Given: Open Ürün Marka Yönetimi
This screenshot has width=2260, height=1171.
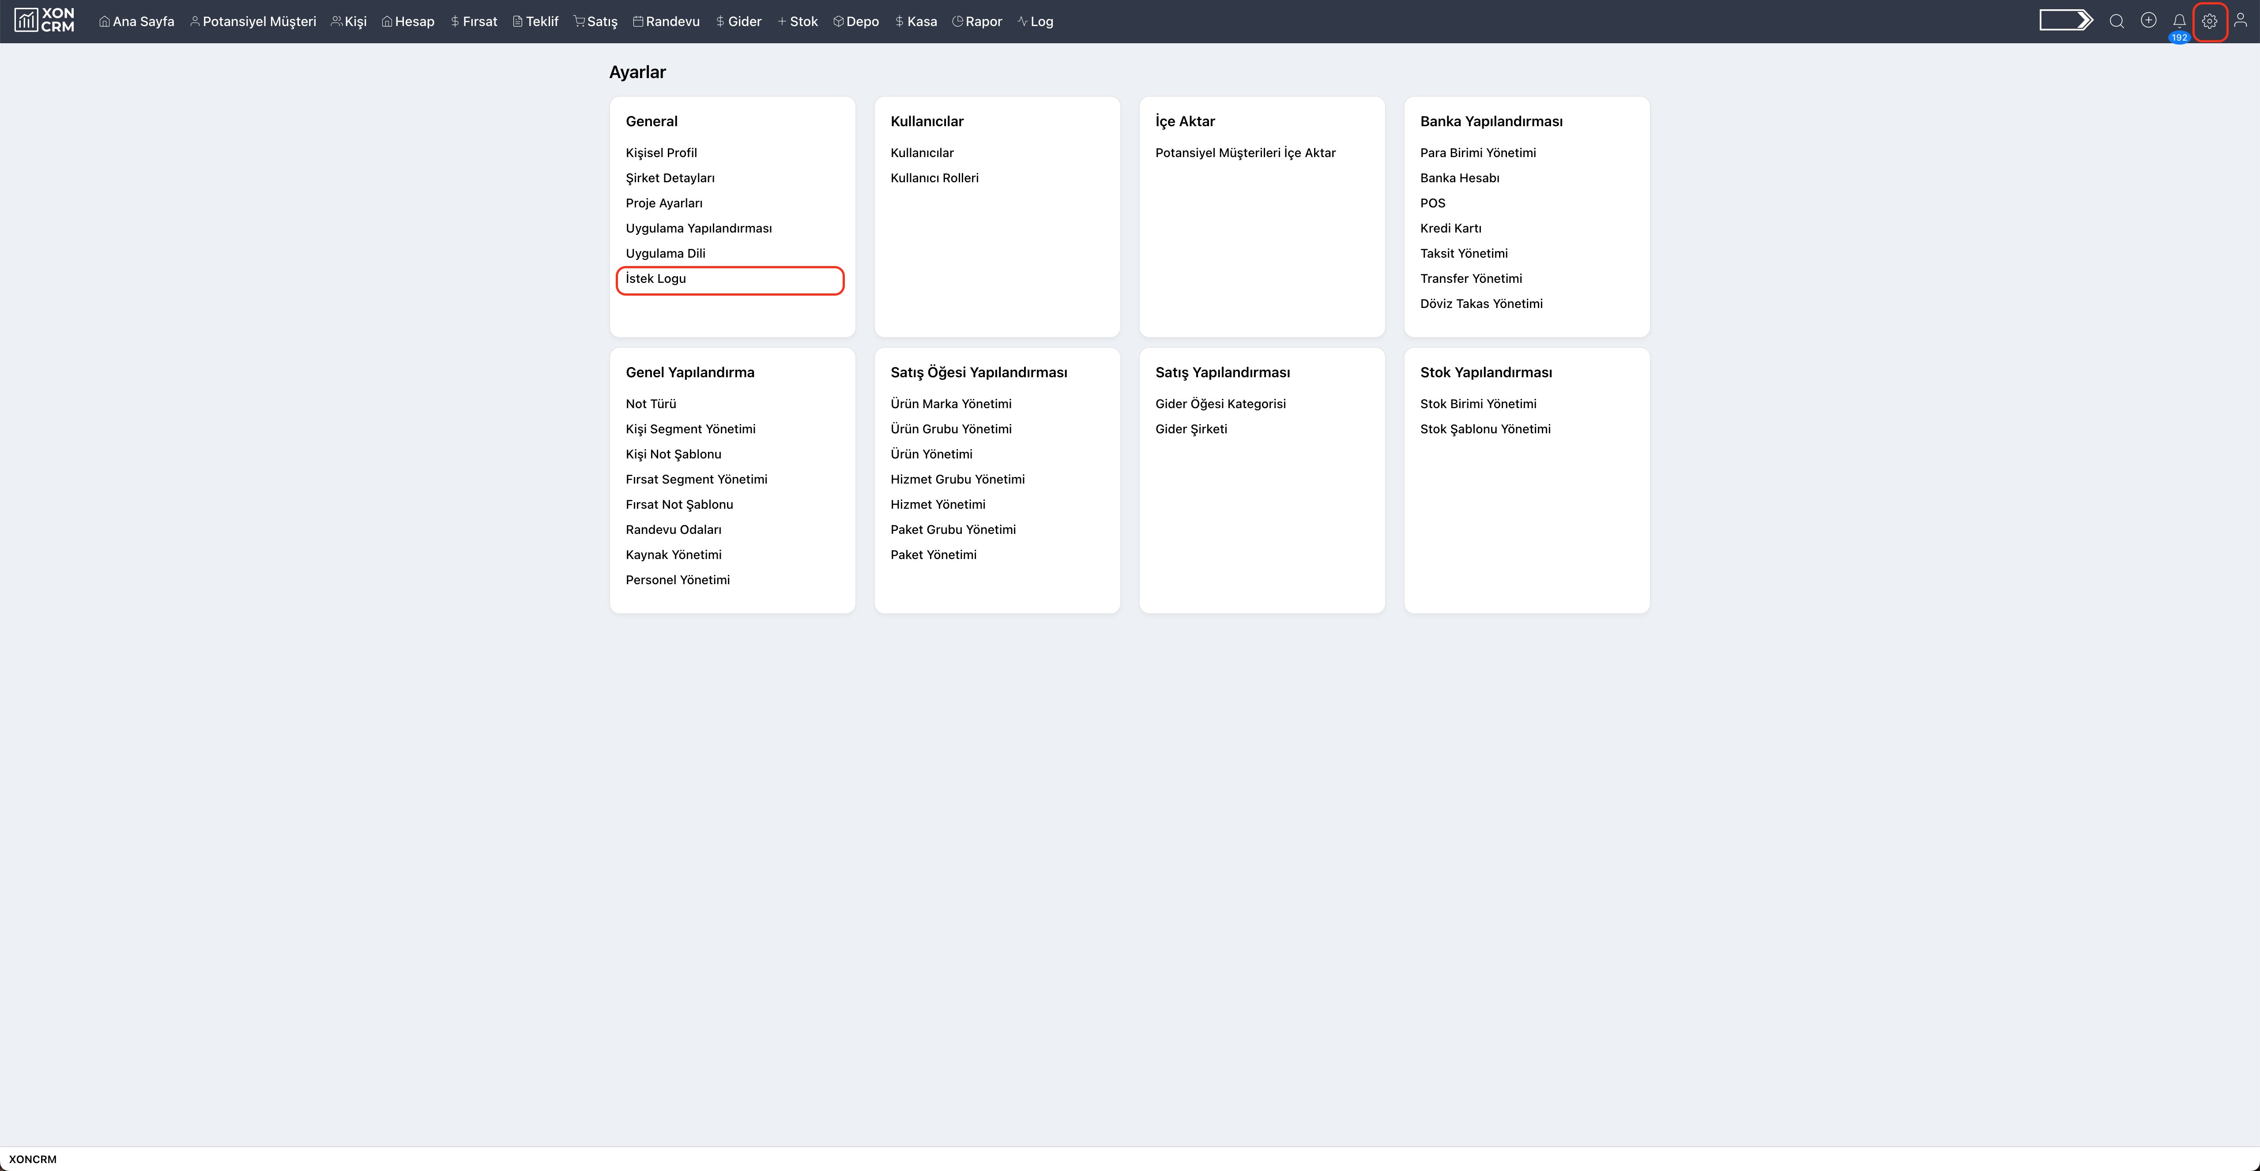Looking at the screenshot, I should coord(951,404).
